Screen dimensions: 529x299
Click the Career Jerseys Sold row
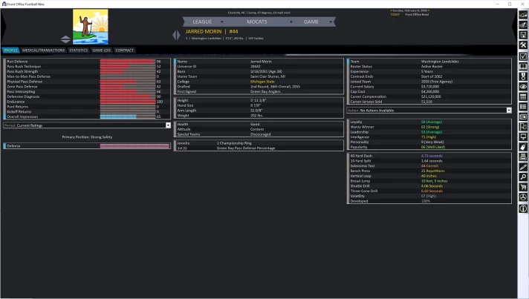coord(429,102)
